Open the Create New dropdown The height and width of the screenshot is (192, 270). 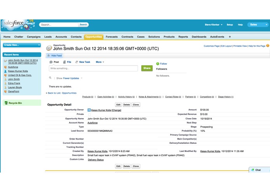[x=22, y=45]
